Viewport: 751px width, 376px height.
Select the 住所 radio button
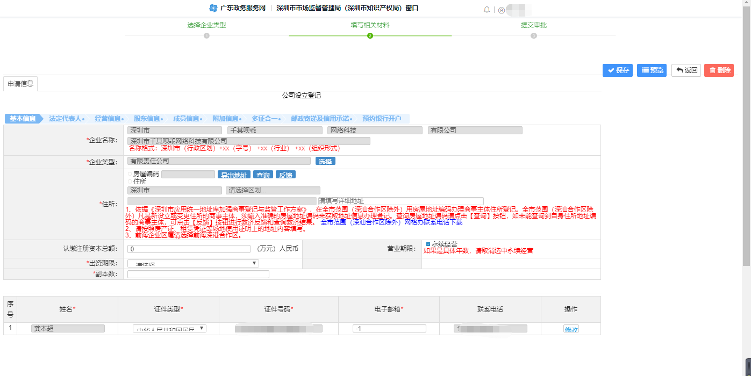(x=129, y=181)
